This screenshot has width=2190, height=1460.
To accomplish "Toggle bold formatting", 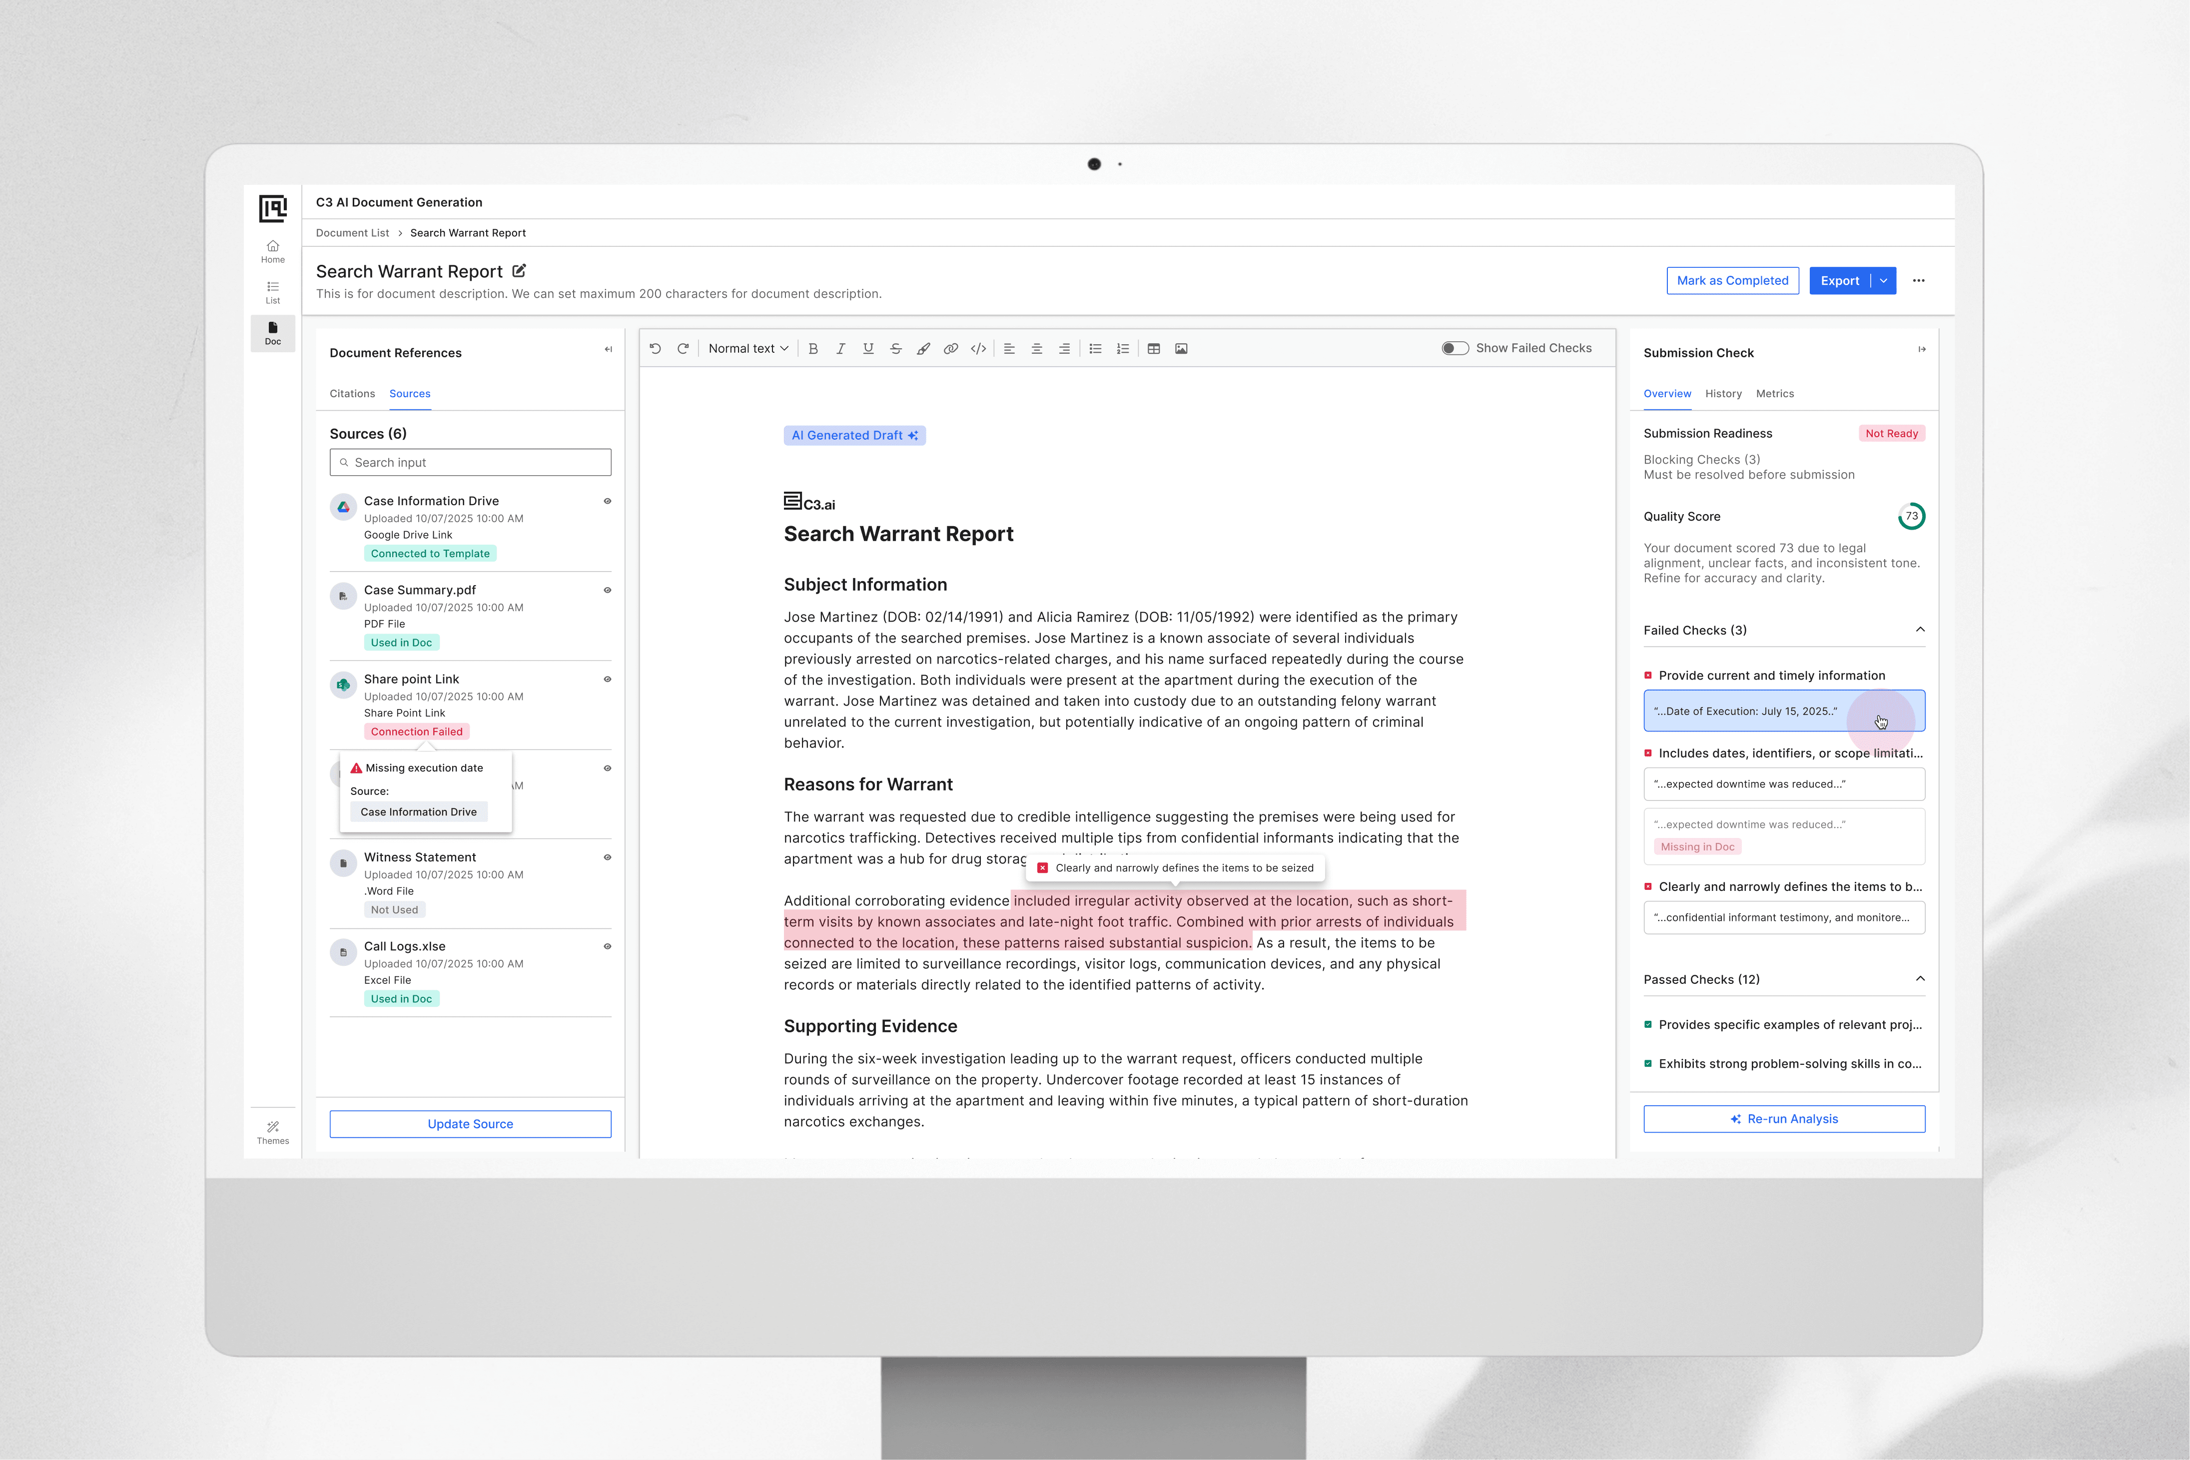I will tap(813, 348).
